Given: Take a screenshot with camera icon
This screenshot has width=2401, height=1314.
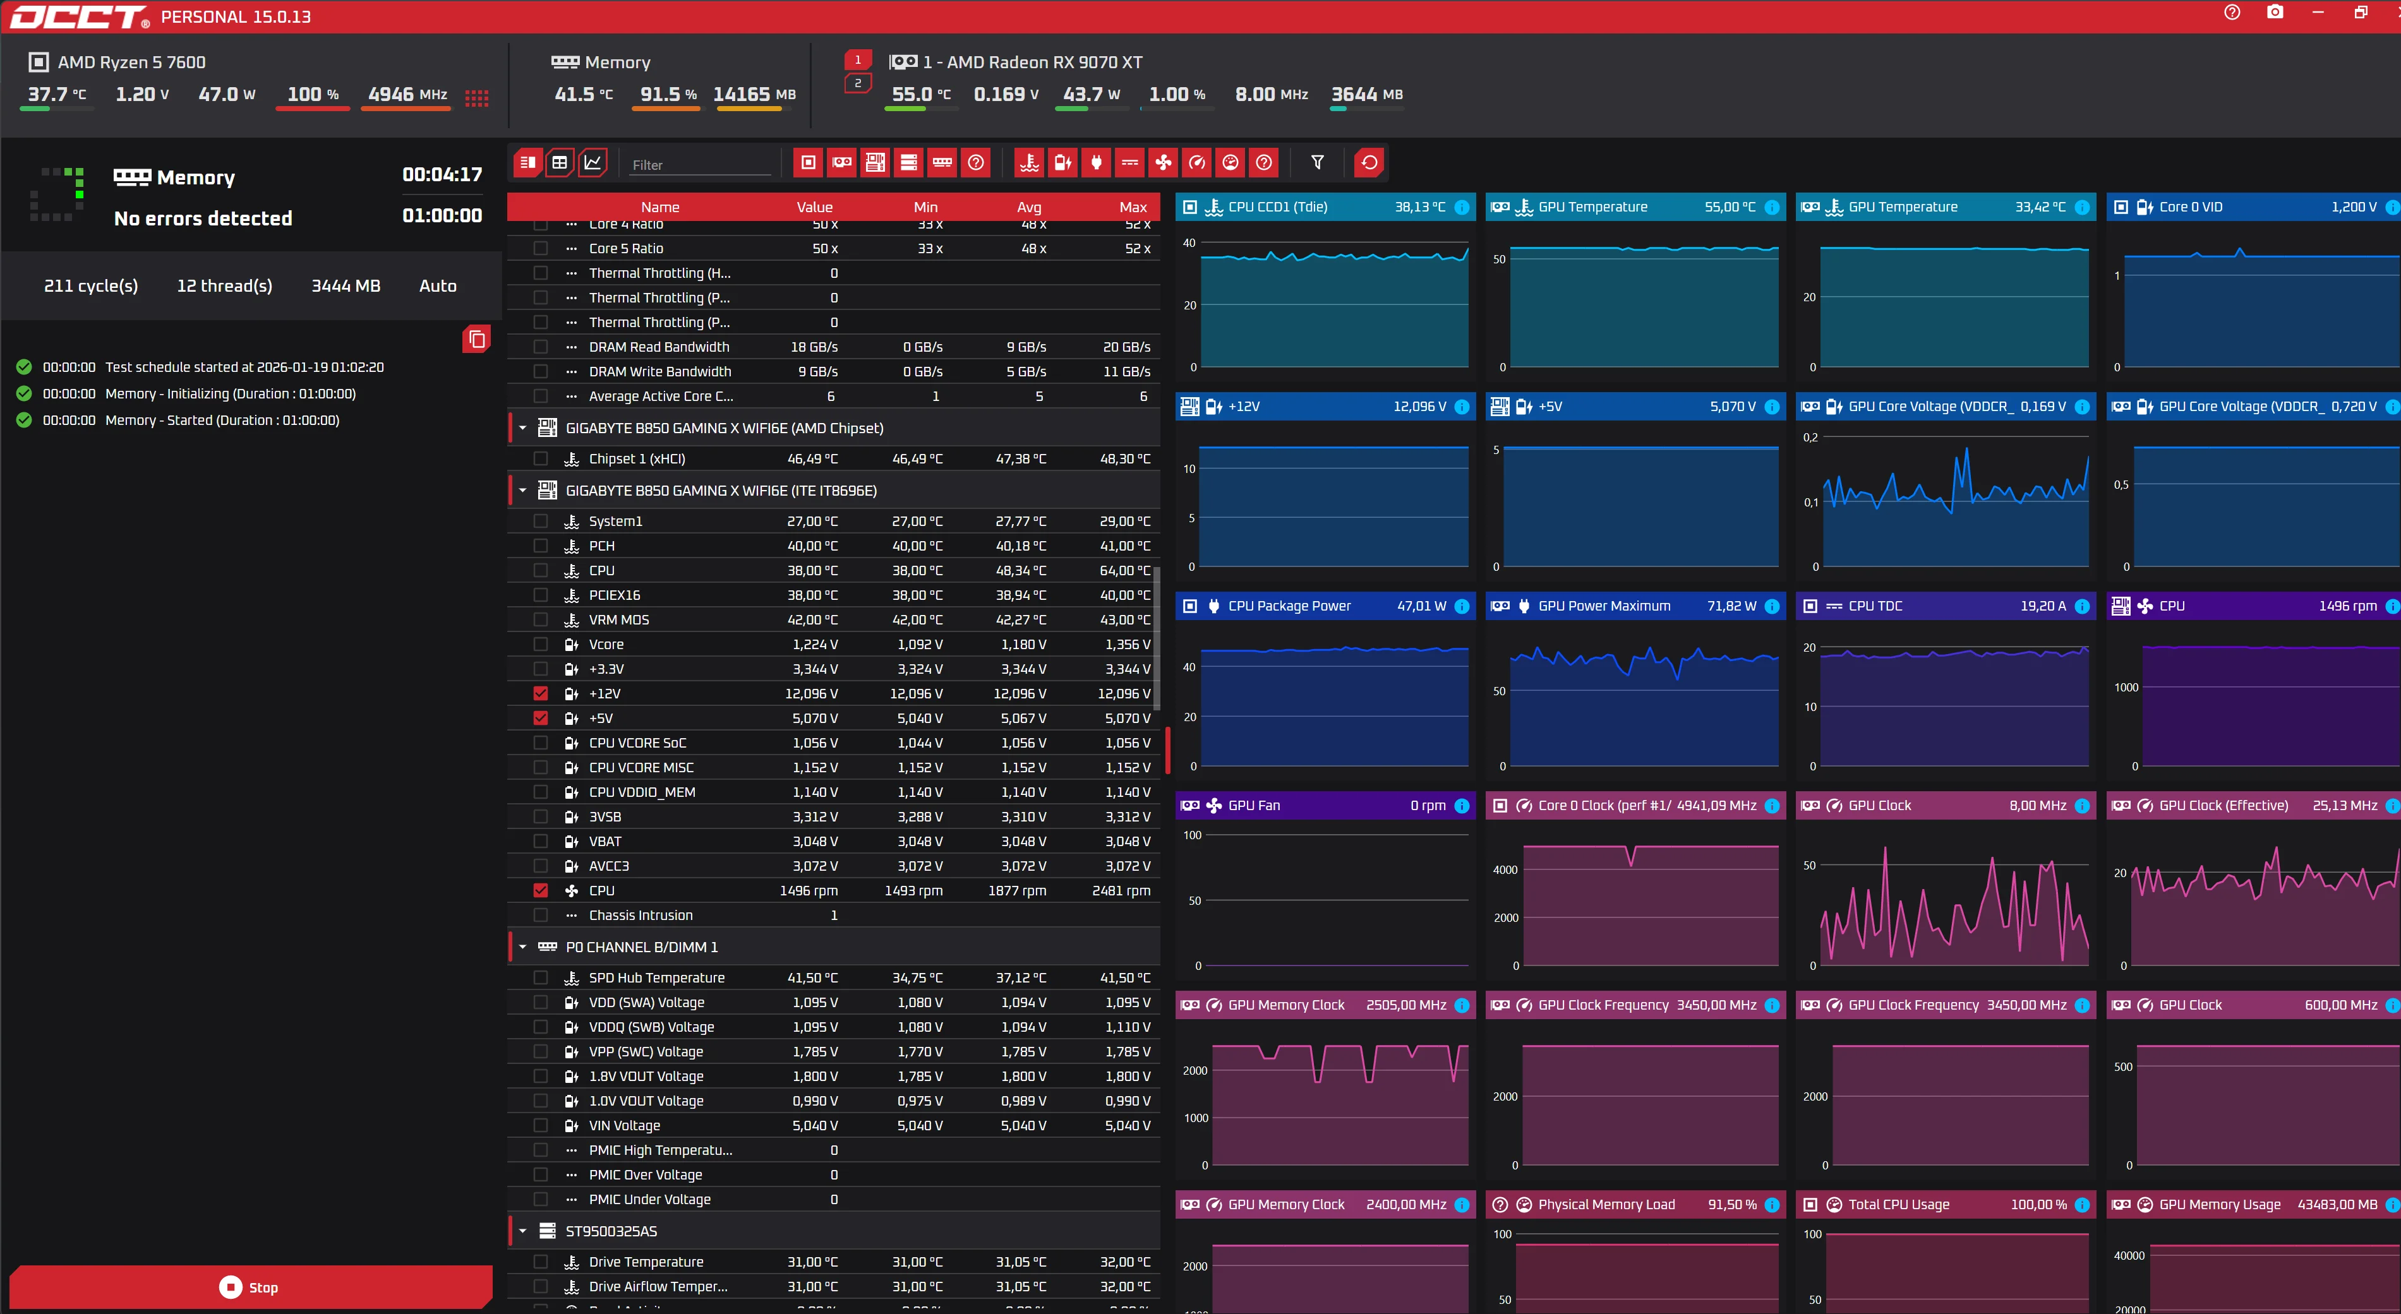Looking at the screenshot, I should (x=2274, y=13).
